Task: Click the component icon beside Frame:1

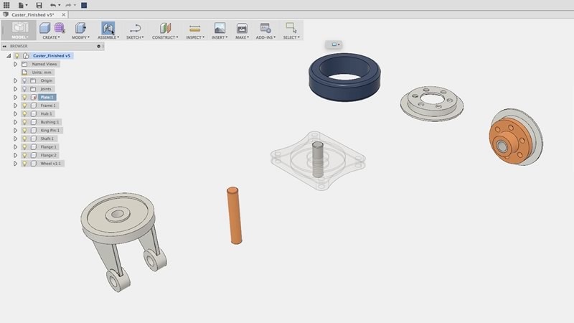Action: [x=34, y=106]
